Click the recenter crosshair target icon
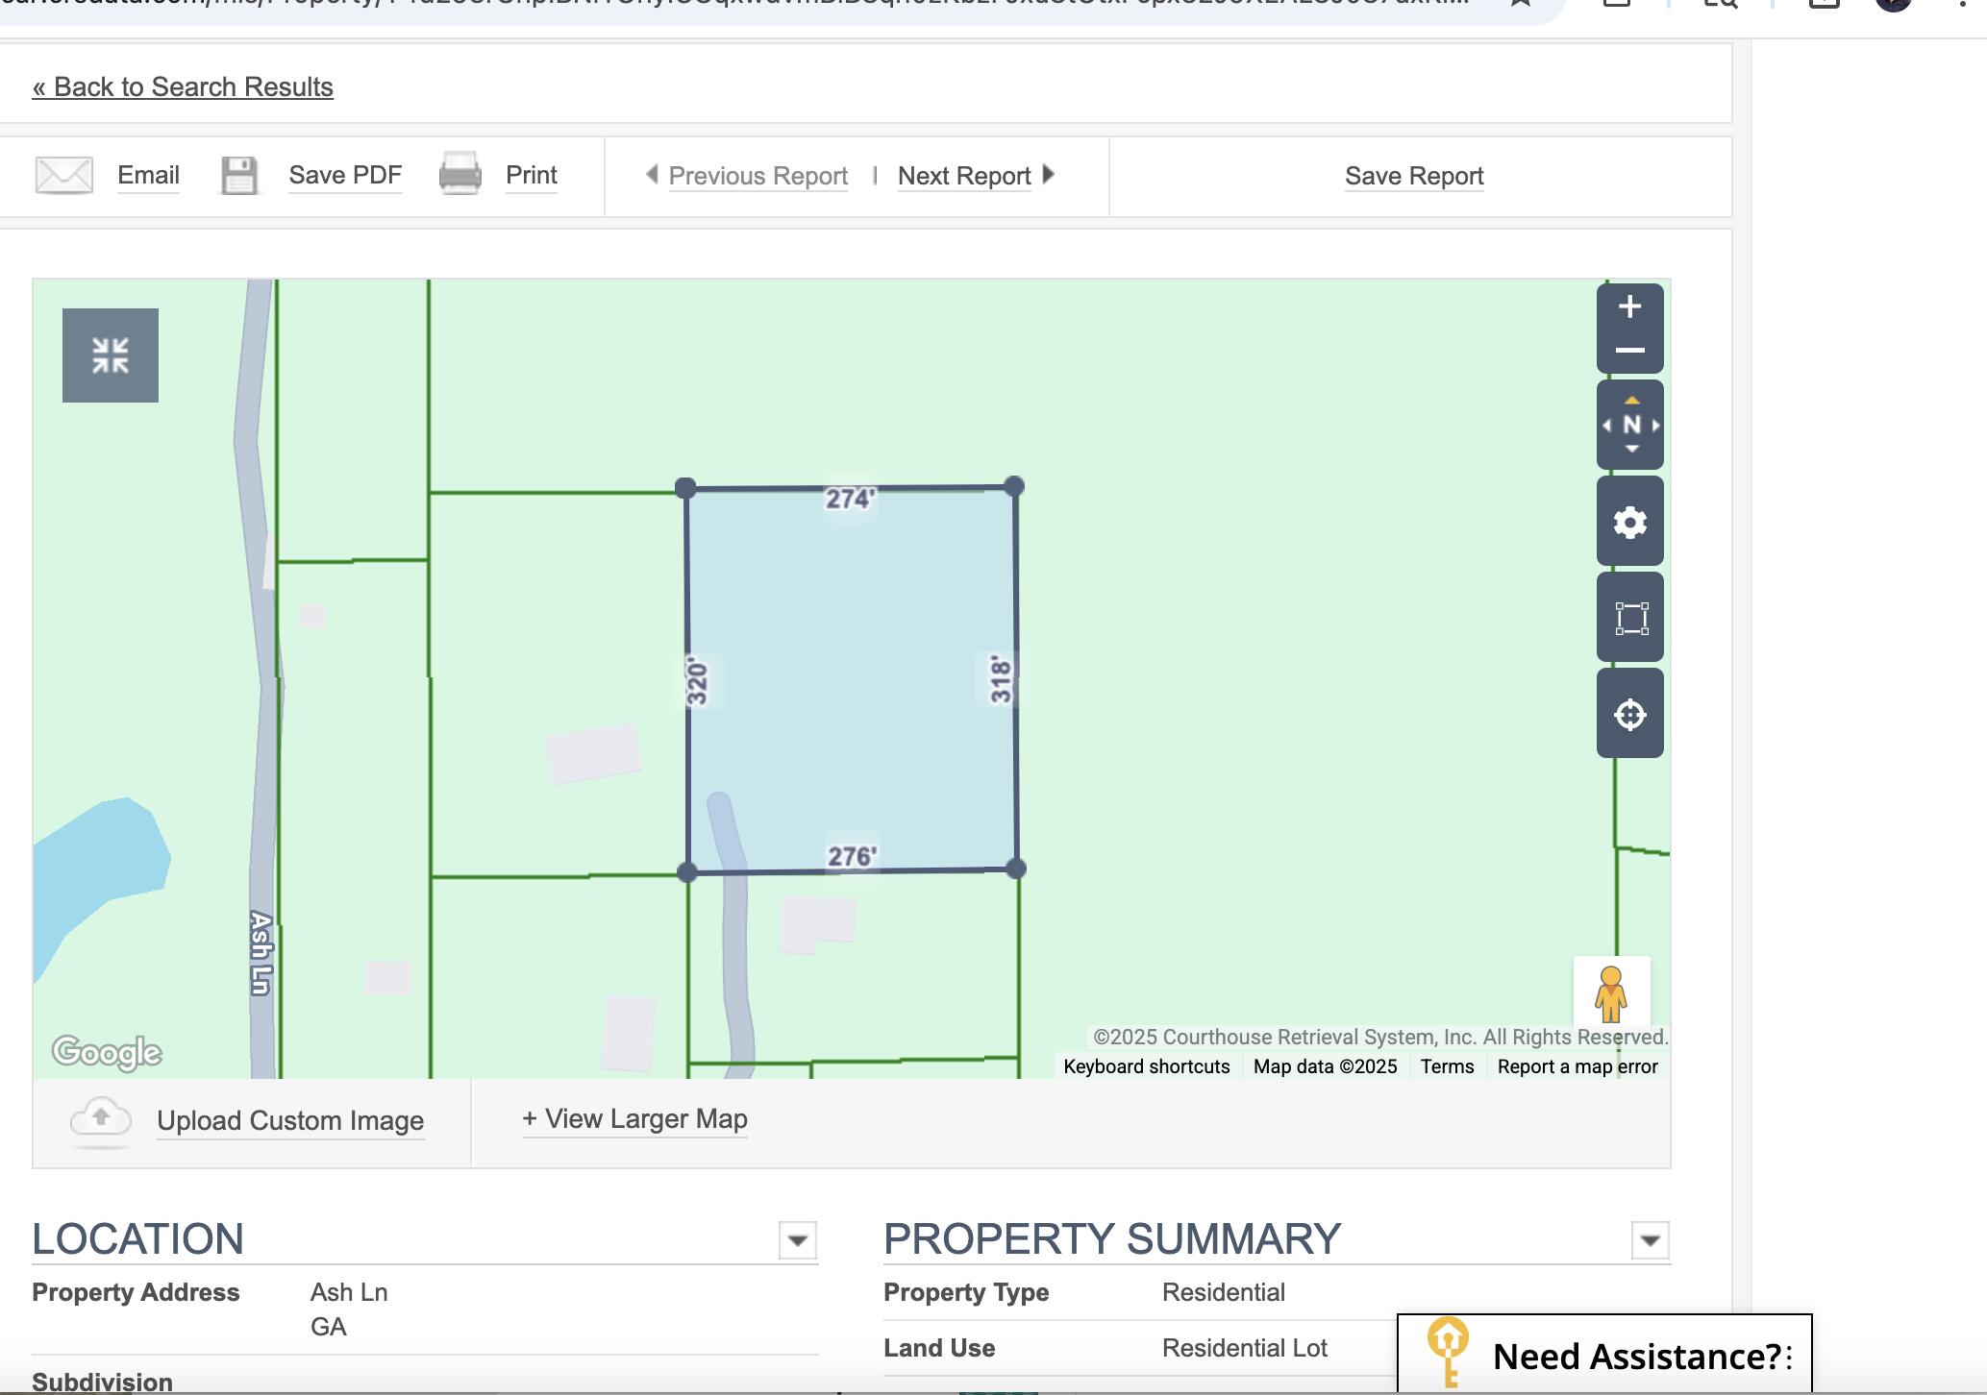 (x=1630, y=714)
